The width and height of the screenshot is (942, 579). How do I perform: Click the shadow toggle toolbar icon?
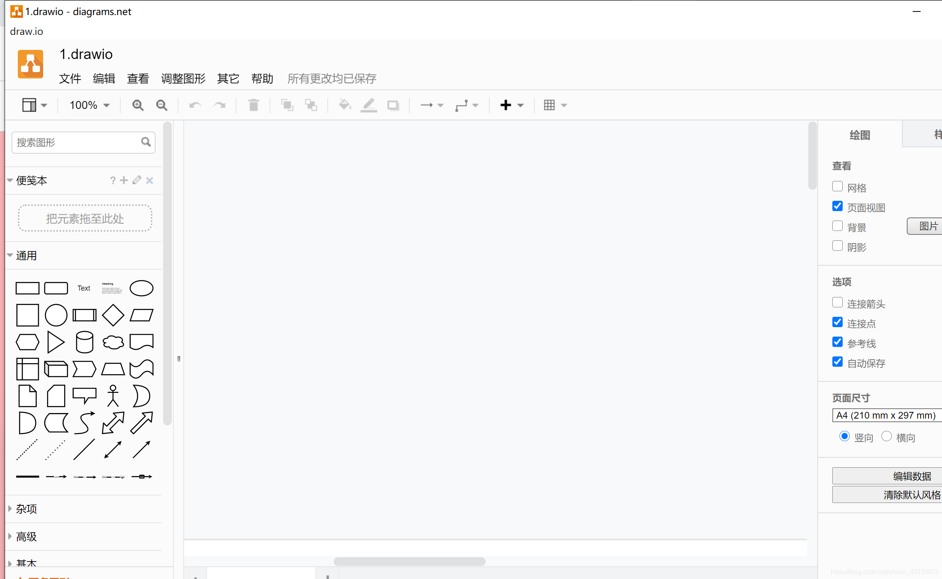pyautogui.click(x=393, y=105)
